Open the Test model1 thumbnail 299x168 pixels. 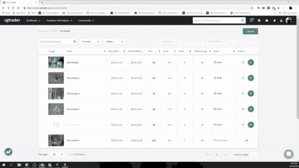[x=56, y=62]
